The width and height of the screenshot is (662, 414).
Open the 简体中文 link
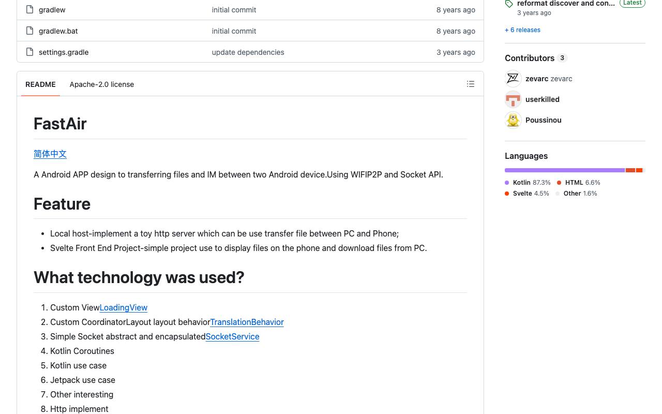pyautogui.click(x=50, y=154)
